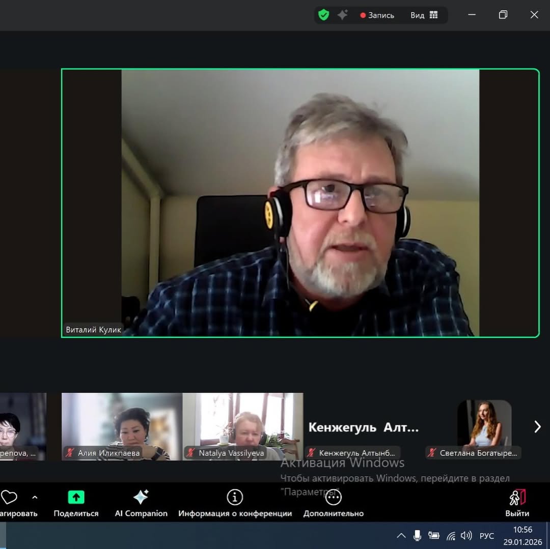Click the green encryption shield icon
The width and height of the screenshot is (550, 549).
(x=323, y=15)
